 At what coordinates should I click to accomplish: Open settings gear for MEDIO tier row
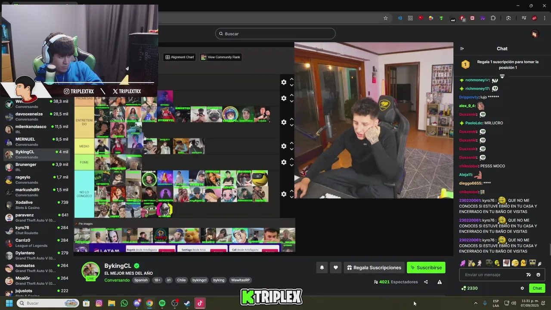coord(284,146)
